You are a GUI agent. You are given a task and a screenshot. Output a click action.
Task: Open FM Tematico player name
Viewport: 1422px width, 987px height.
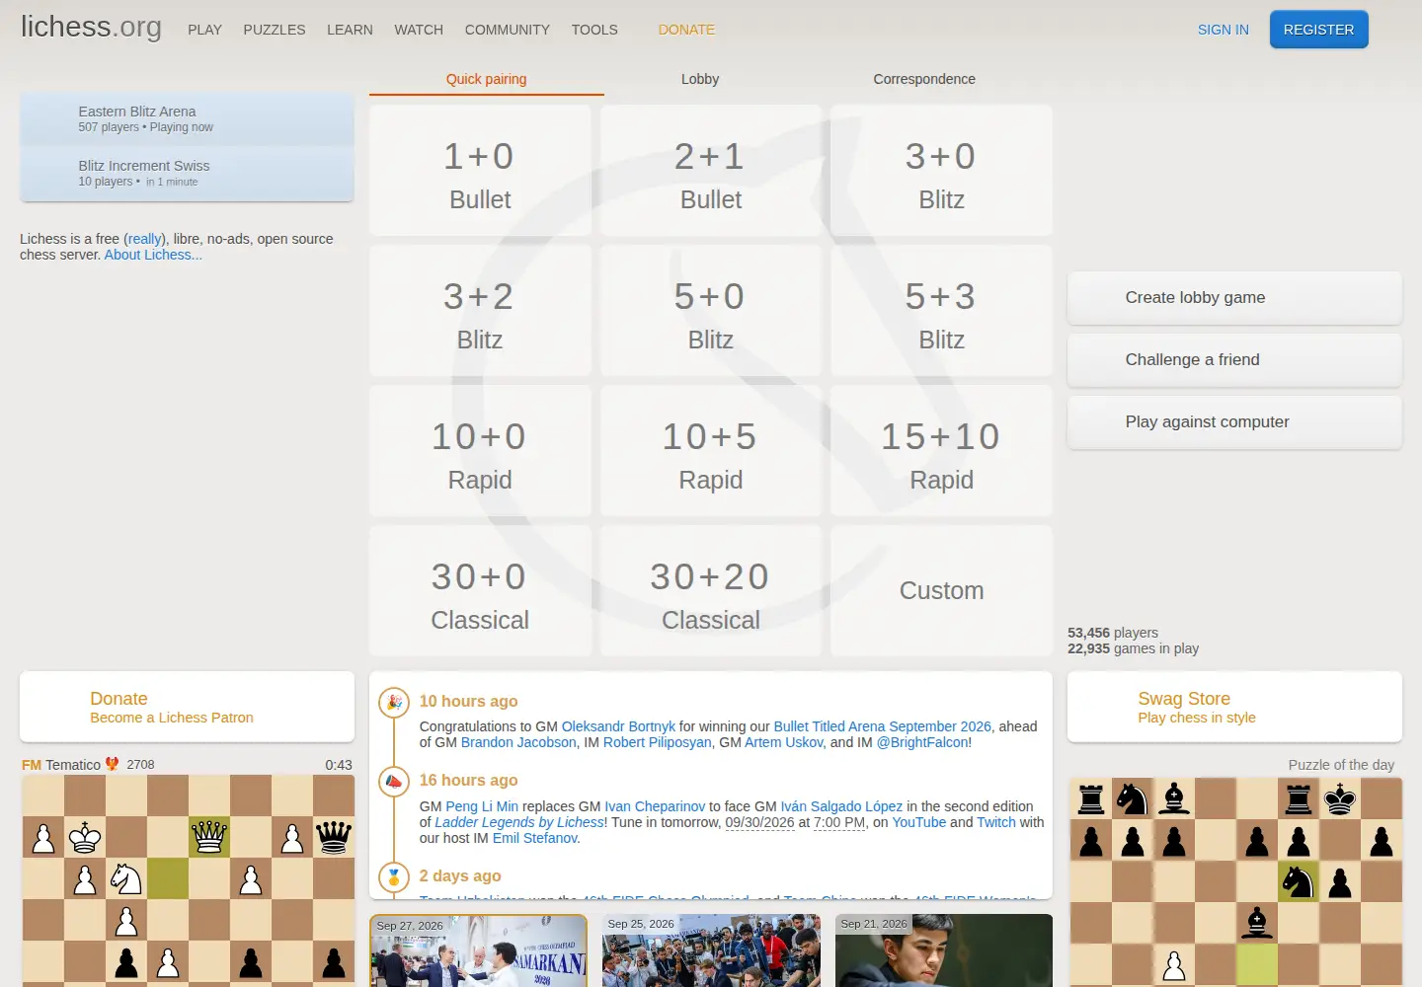[x=61, y=765]
